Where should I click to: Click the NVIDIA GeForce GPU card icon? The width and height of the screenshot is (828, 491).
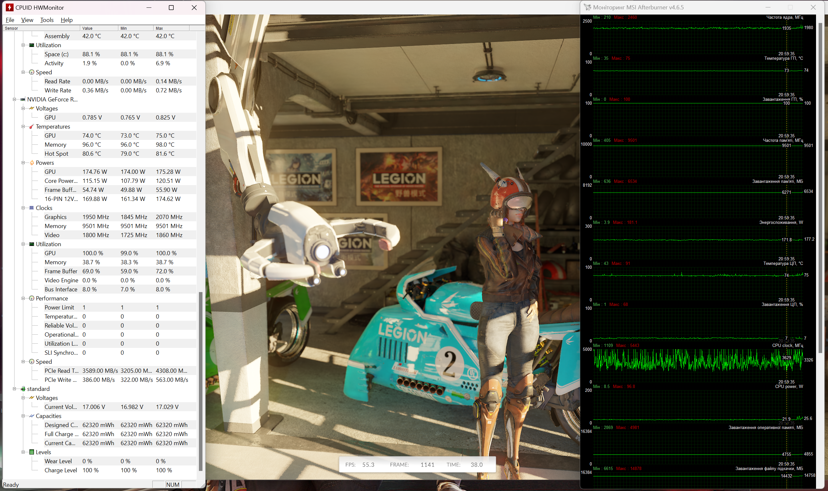tap(23, 99)
